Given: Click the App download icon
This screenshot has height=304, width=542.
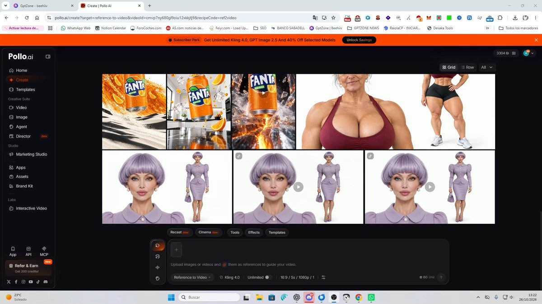Looking at the screenshot, I should coord(13,251).
